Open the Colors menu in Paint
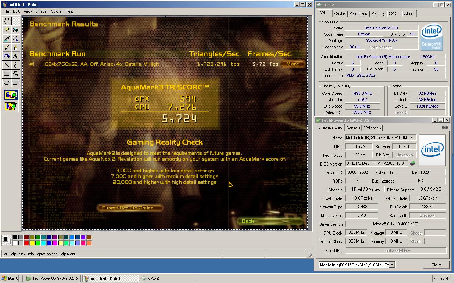 coord(56,11)
